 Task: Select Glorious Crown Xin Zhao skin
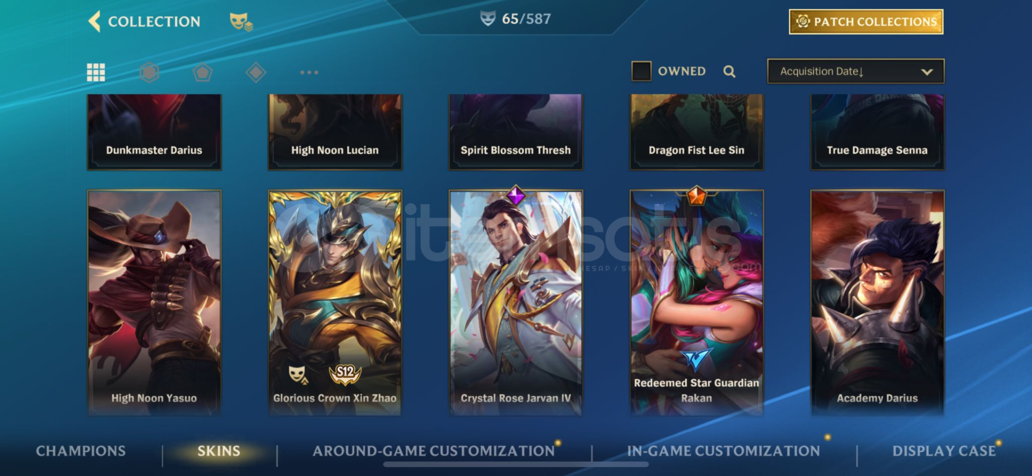[335, 302]
